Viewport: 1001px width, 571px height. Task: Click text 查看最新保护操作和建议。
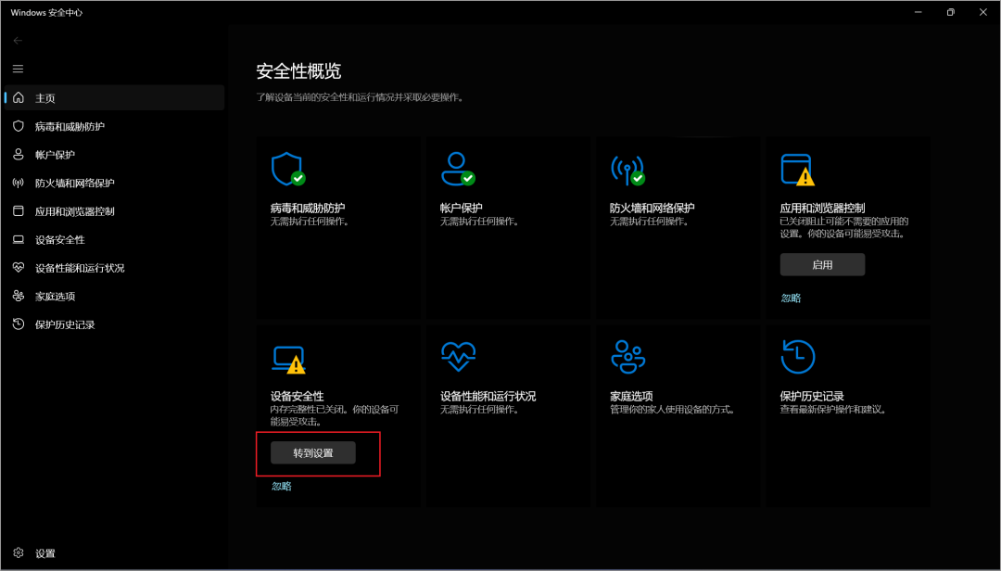pos(834,410)
